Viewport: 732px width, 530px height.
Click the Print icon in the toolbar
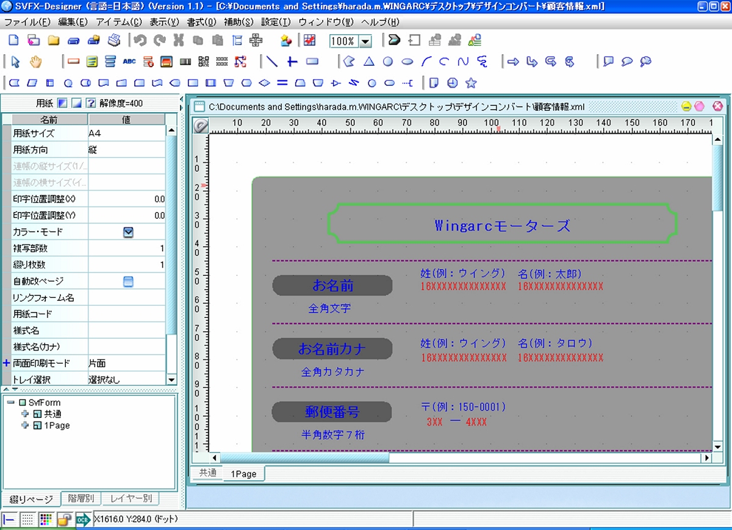click(x=114, y=41)
